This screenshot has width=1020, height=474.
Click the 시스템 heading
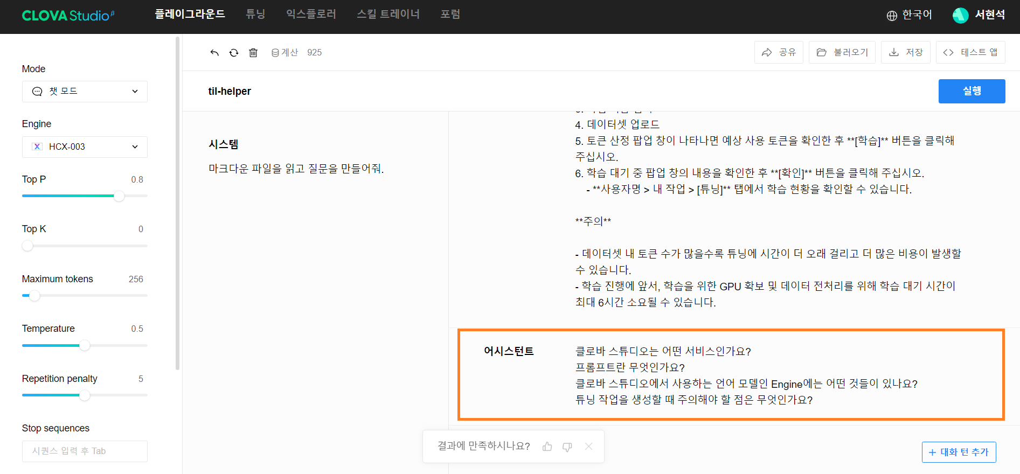point(224,144)
